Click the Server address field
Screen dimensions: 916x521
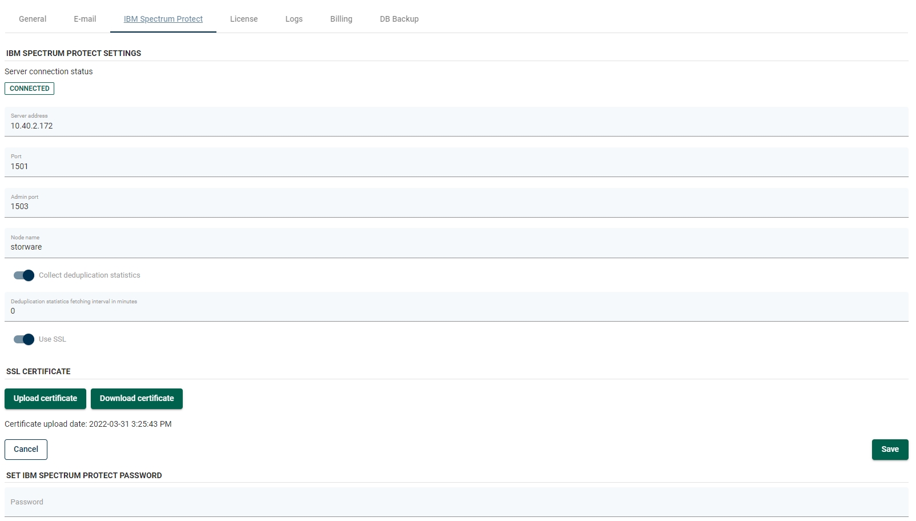pyautogui.click(x=456, y=126)
